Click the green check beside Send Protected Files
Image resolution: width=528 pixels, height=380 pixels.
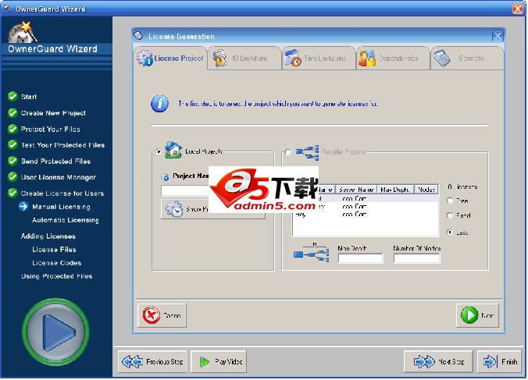[x=12, y=161]
